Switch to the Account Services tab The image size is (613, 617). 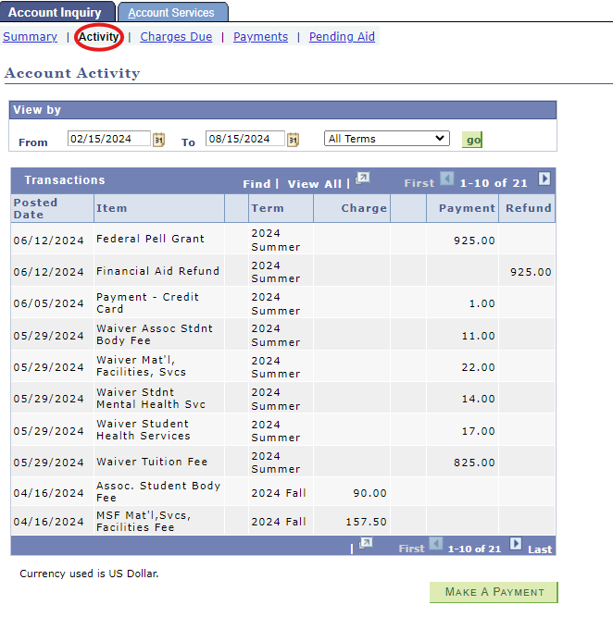pos(171,12)
